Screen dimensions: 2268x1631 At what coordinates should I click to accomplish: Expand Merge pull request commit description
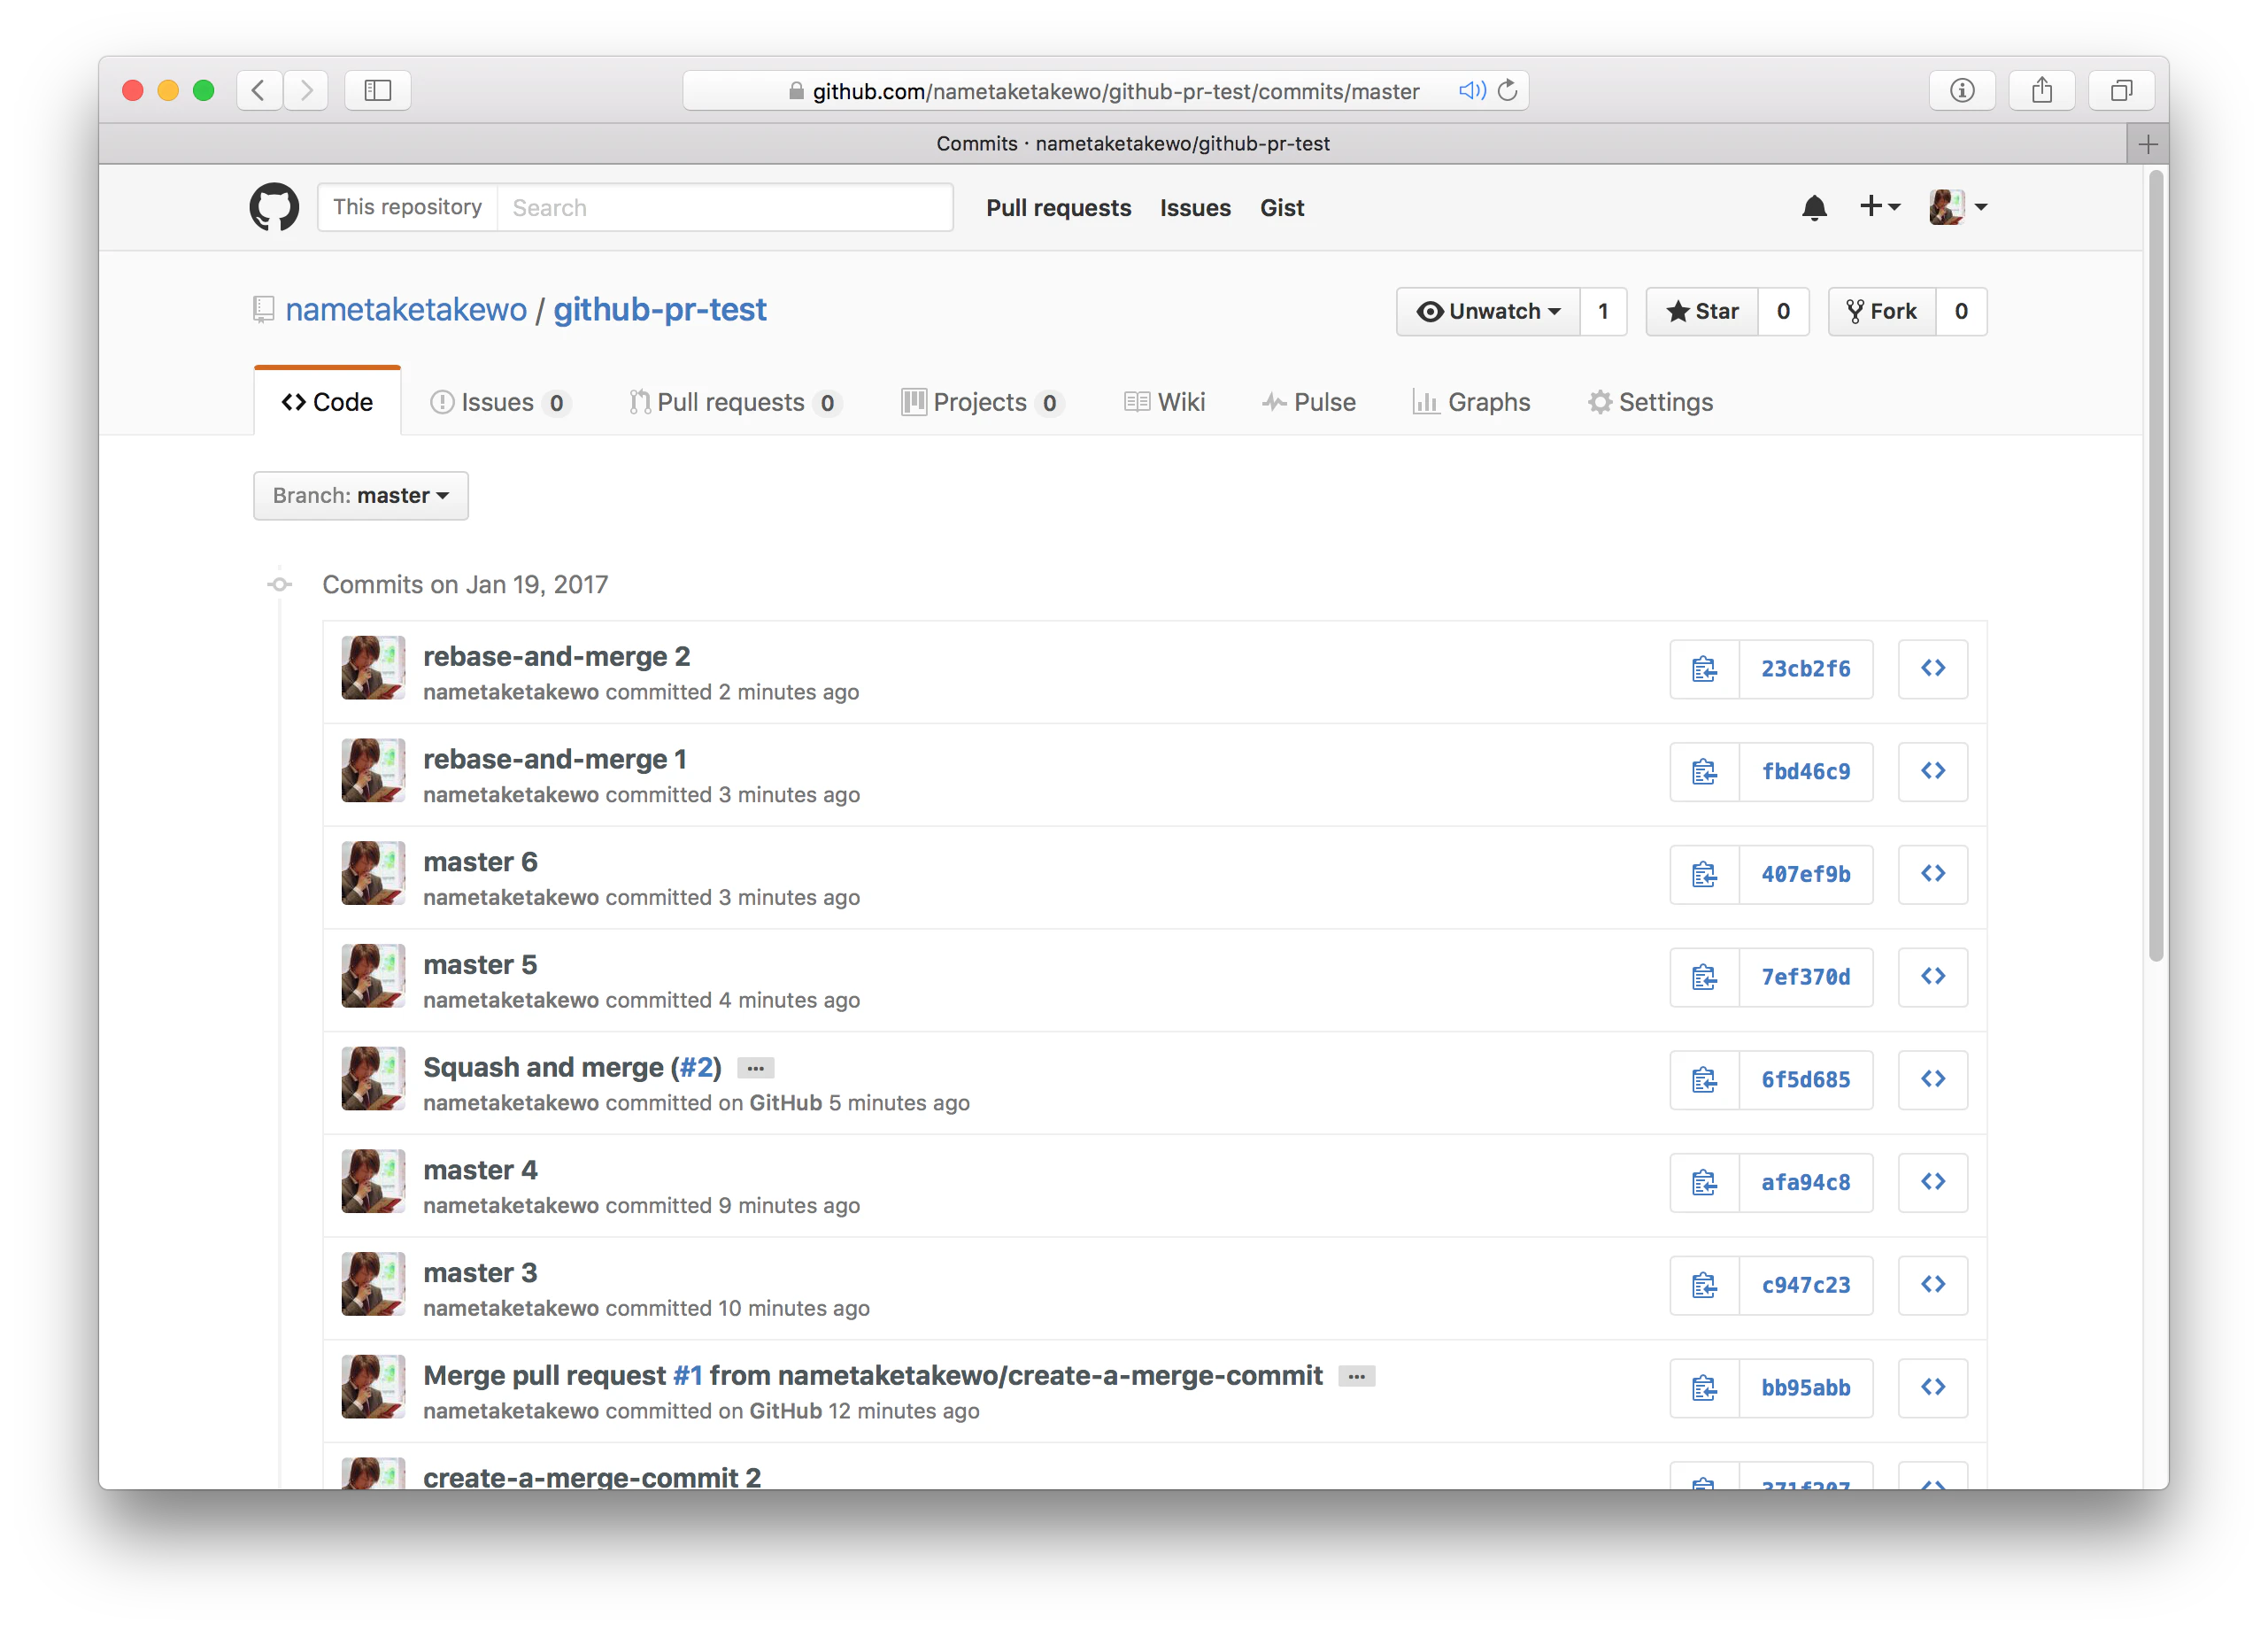point(1357,1377)
